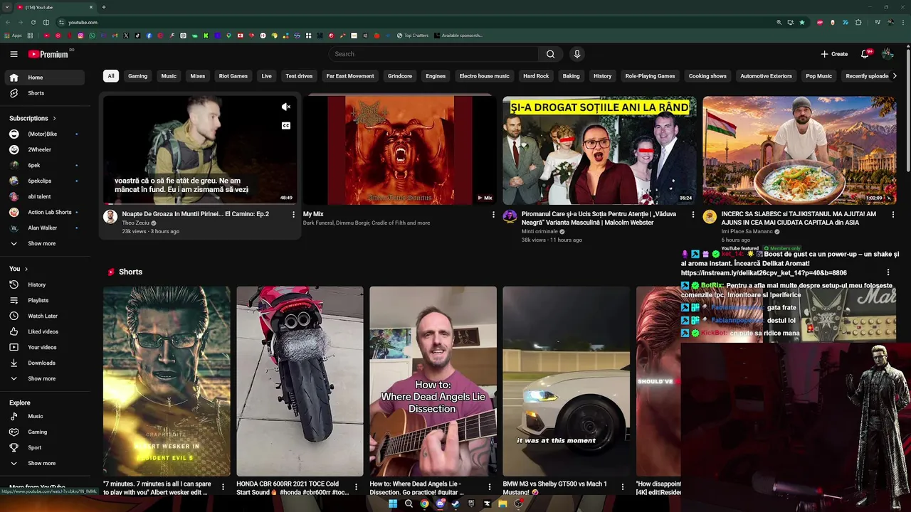Open Home in the sidebar
This screenshot has width=911, height=512.
tap(45, 78)
